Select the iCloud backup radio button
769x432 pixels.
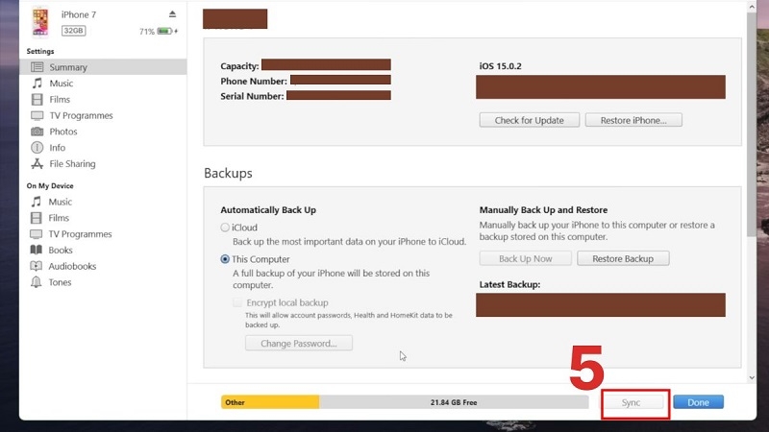pos(225,228)
